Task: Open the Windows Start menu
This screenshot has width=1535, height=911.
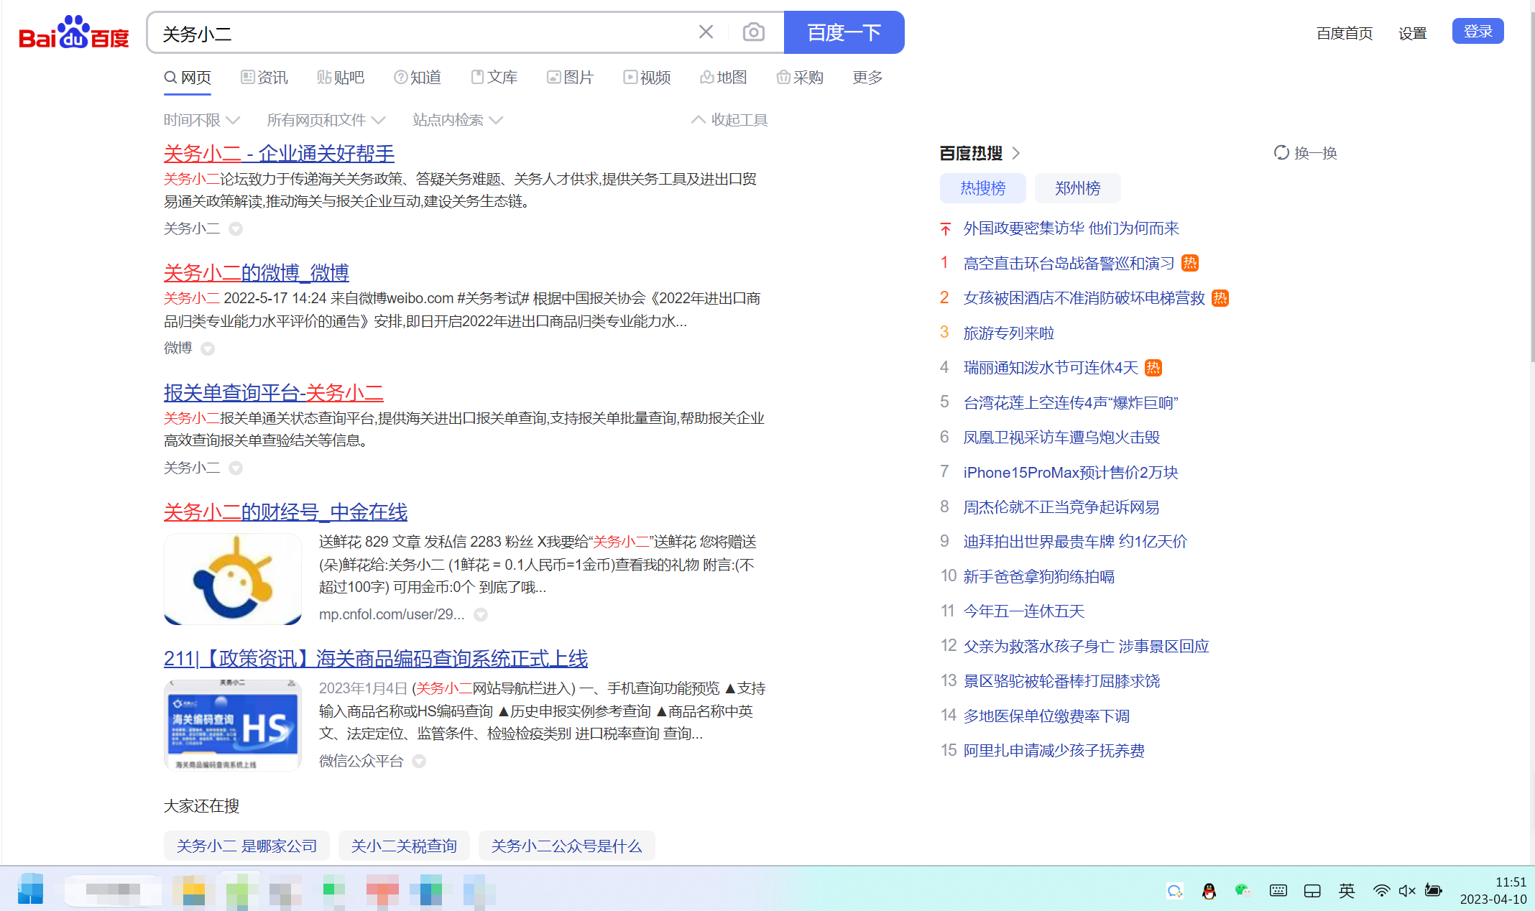Action: tap(30, 889)
